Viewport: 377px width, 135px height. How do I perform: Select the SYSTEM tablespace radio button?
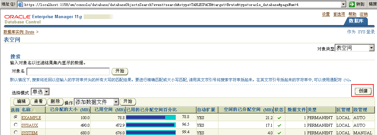pyautogui.click(x=16, y=132)
